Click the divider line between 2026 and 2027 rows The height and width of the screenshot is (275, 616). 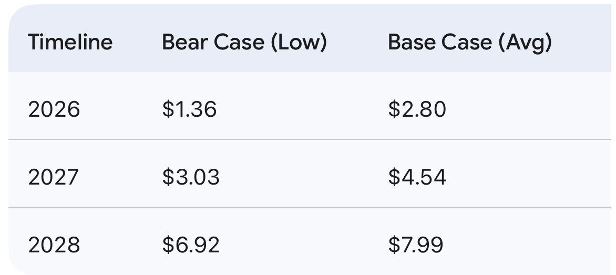[310, 140]
